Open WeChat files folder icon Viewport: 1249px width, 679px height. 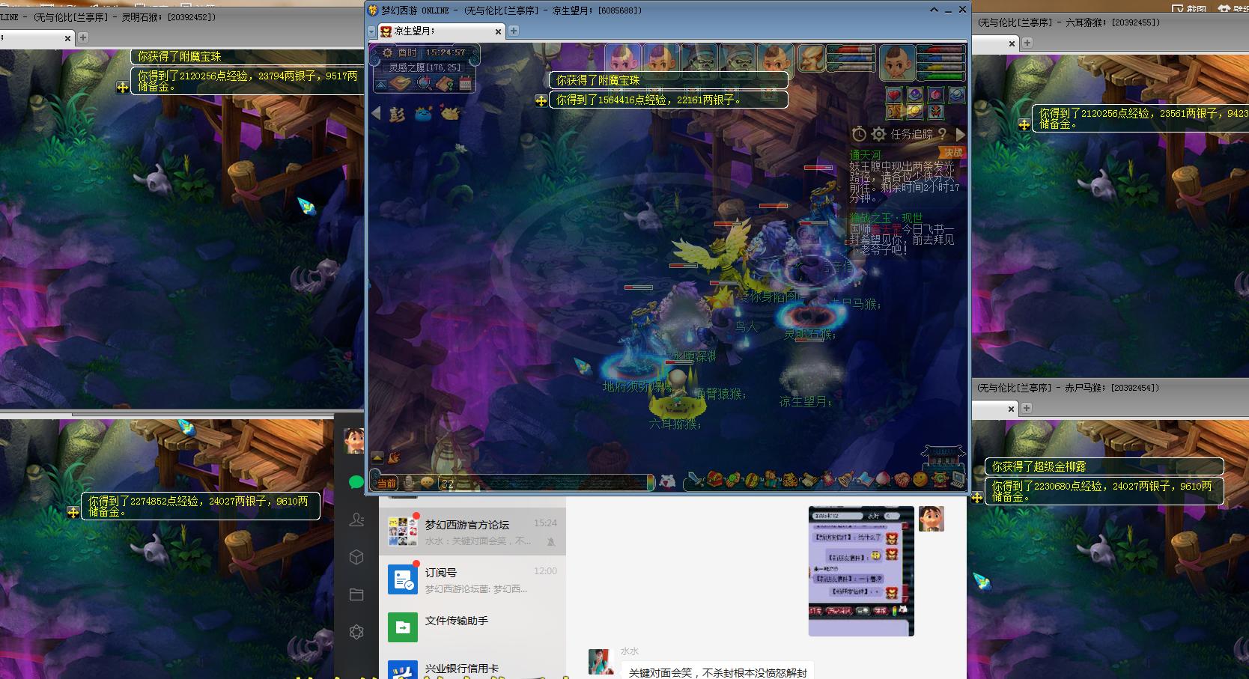356,594
